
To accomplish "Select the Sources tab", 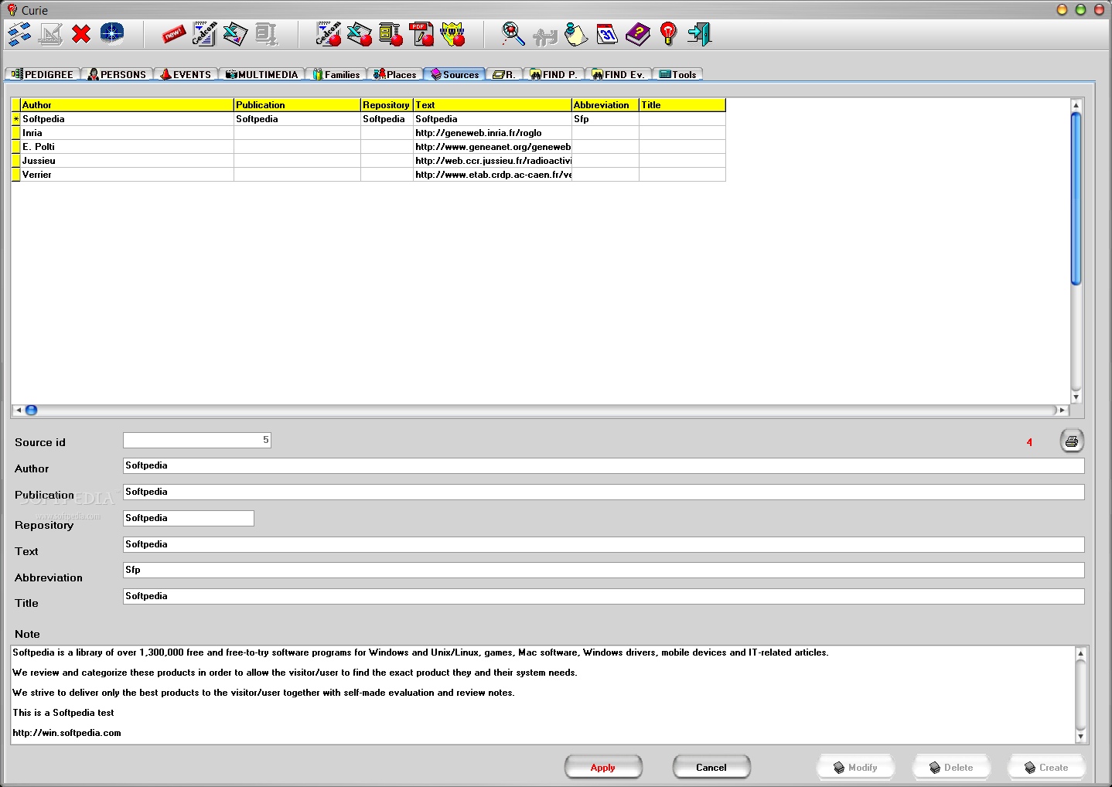I will [455, 74].
